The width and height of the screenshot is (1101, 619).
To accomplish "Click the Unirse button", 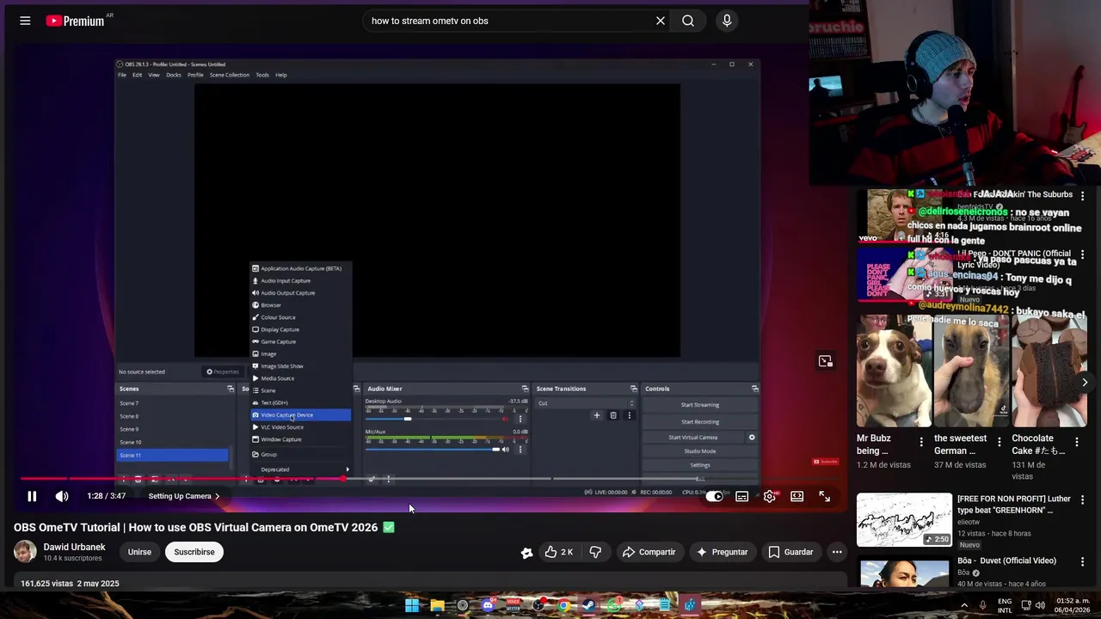I will [x=139, y=552].
